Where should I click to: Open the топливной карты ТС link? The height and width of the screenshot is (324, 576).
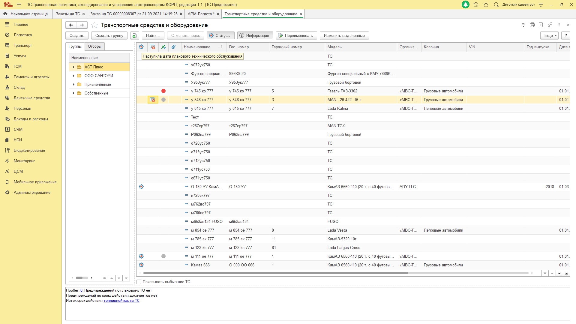click(x=121, y=301)
